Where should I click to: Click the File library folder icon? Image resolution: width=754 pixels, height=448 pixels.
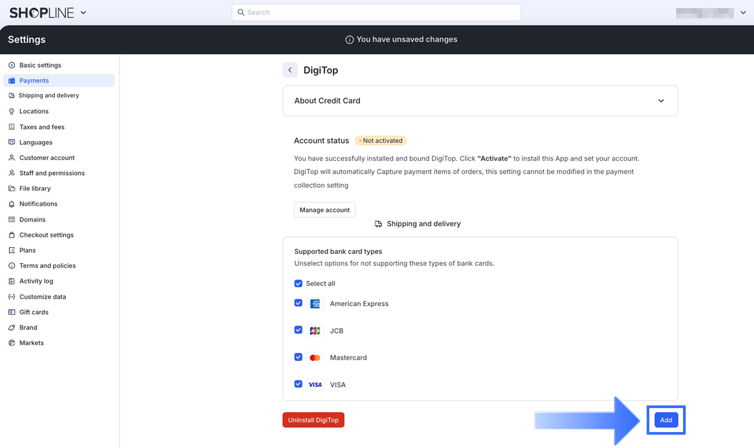(12, 189)
